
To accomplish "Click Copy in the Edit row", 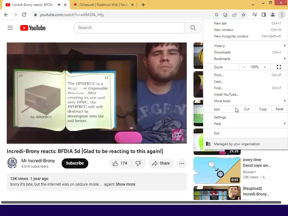I will pyautogui.click(x=263, y=109).
